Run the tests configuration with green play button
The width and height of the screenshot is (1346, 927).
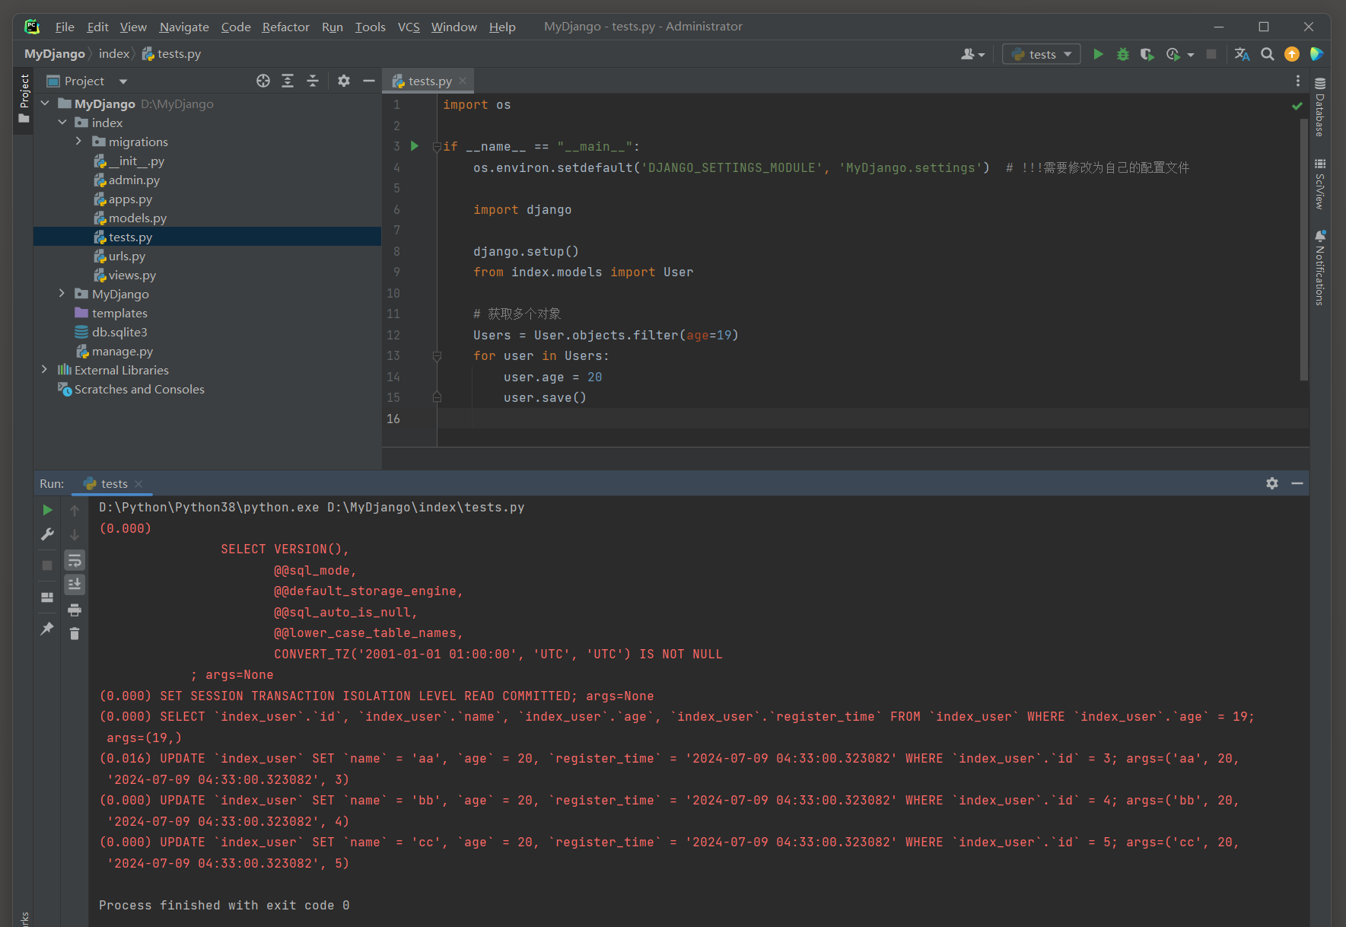click(x=1098, y=54)
